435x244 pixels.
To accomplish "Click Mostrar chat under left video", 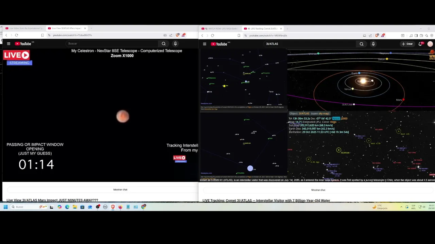I will click(120, 189).
